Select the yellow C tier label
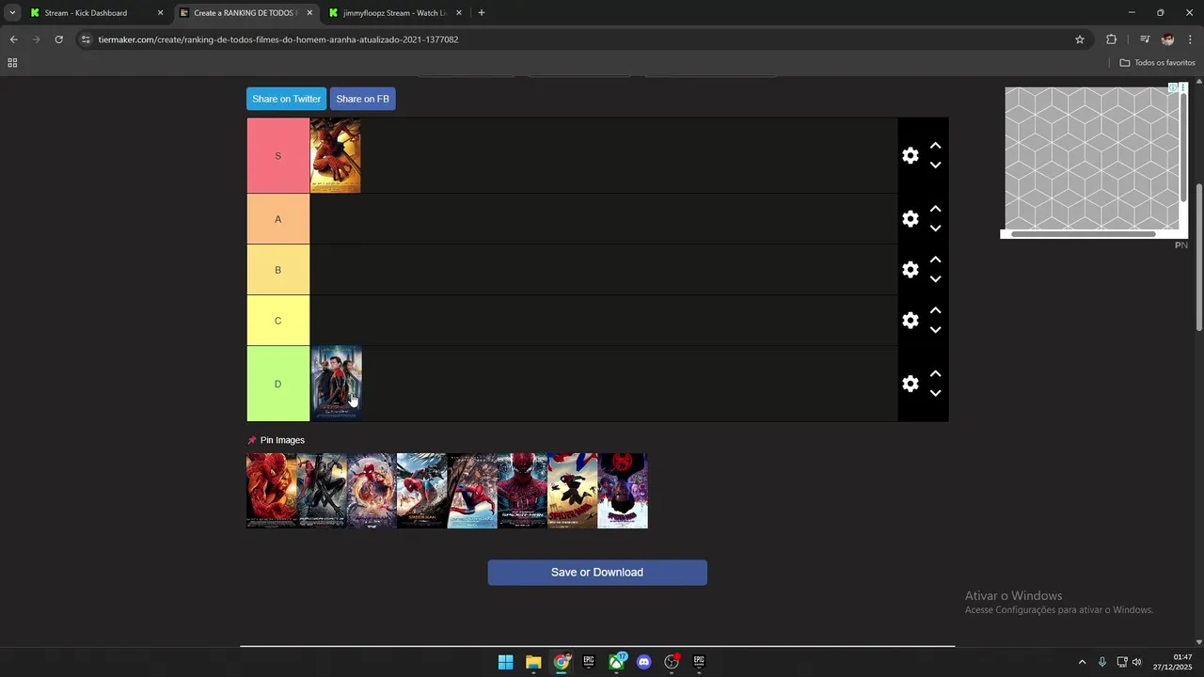The width and height of the screenshot is (1204, 677). (277, 321)
